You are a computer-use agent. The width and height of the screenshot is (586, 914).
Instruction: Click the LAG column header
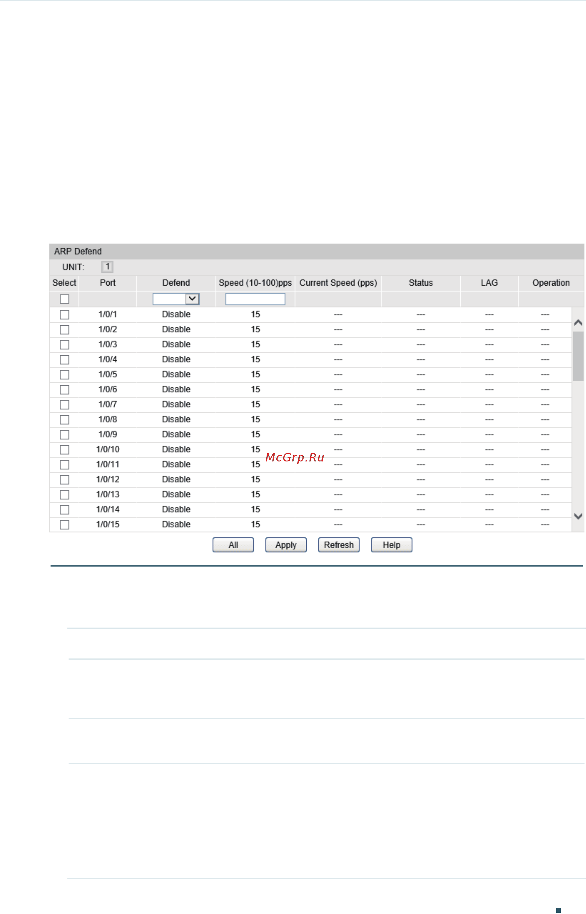pyautogui.click(x=489, y=283)
